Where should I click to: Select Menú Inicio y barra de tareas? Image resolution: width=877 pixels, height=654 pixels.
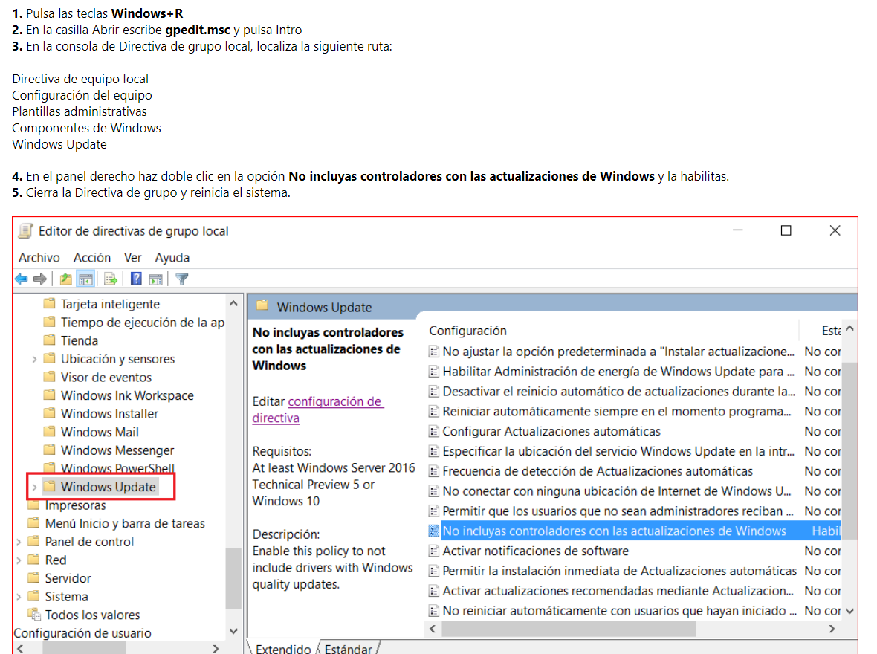[x=125, y=523]
